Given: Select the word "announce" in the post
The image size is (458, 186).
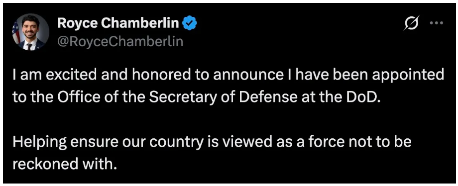Looking at the screenshot, I should click(x=248, y=75).
